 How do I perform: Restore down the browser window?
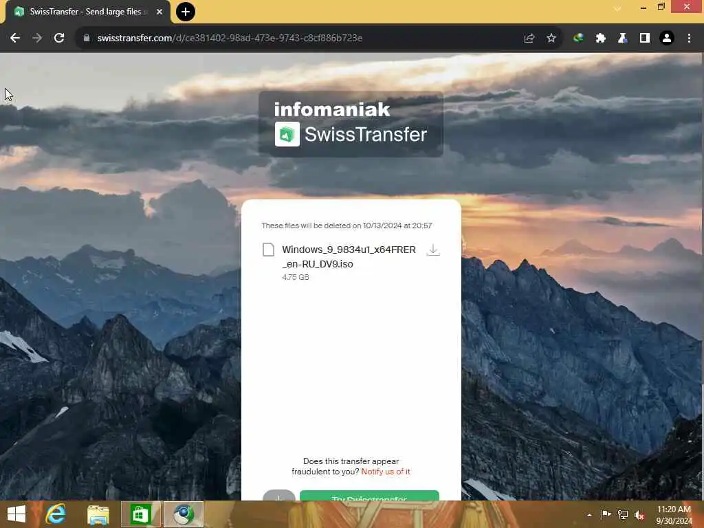click(x=661, y=7)
